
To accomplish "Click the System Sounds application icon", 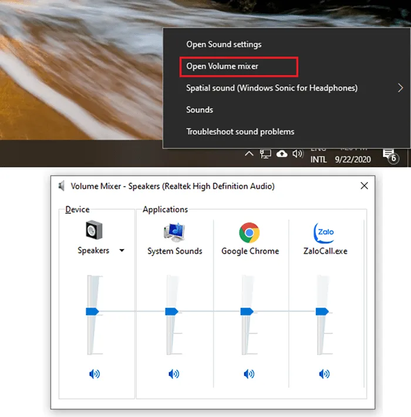I will pyautogui.click(x=174, y=232).
